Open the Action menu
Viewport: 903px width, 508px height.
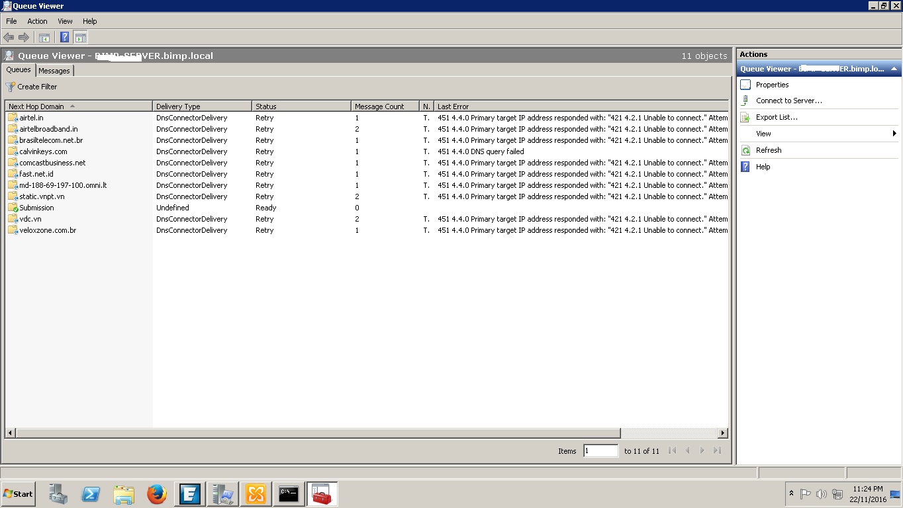pos(37,21)
